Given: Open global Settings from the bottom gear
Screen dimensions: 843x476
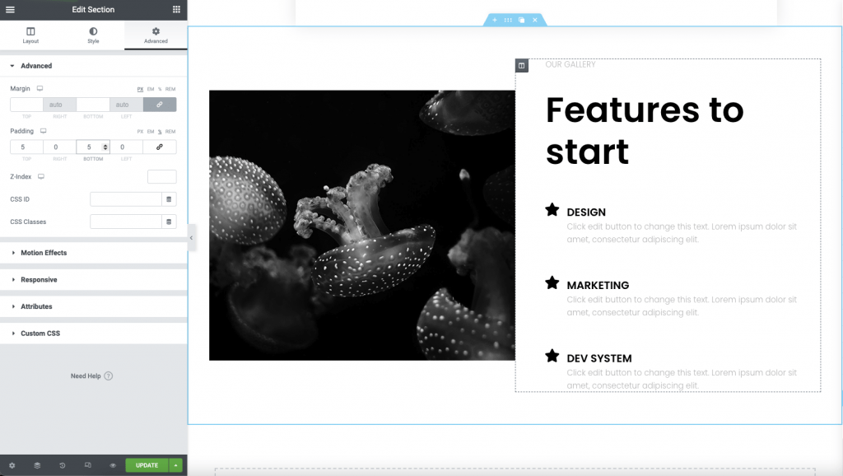Looking at the screenshot, I should [12, 465].
